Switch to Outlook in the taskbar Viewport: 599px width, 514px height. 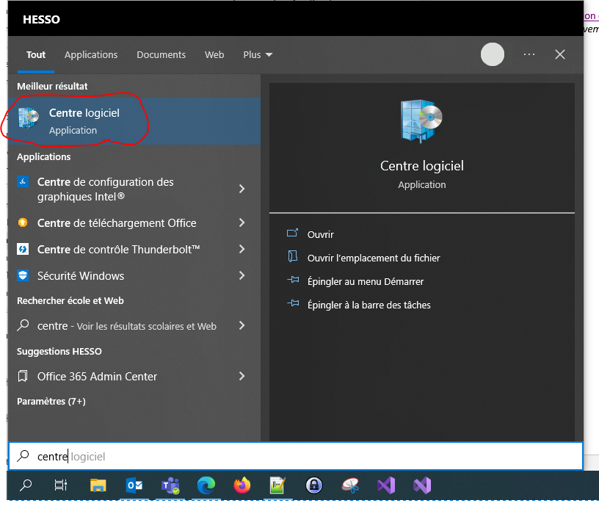tap(134, 485)
